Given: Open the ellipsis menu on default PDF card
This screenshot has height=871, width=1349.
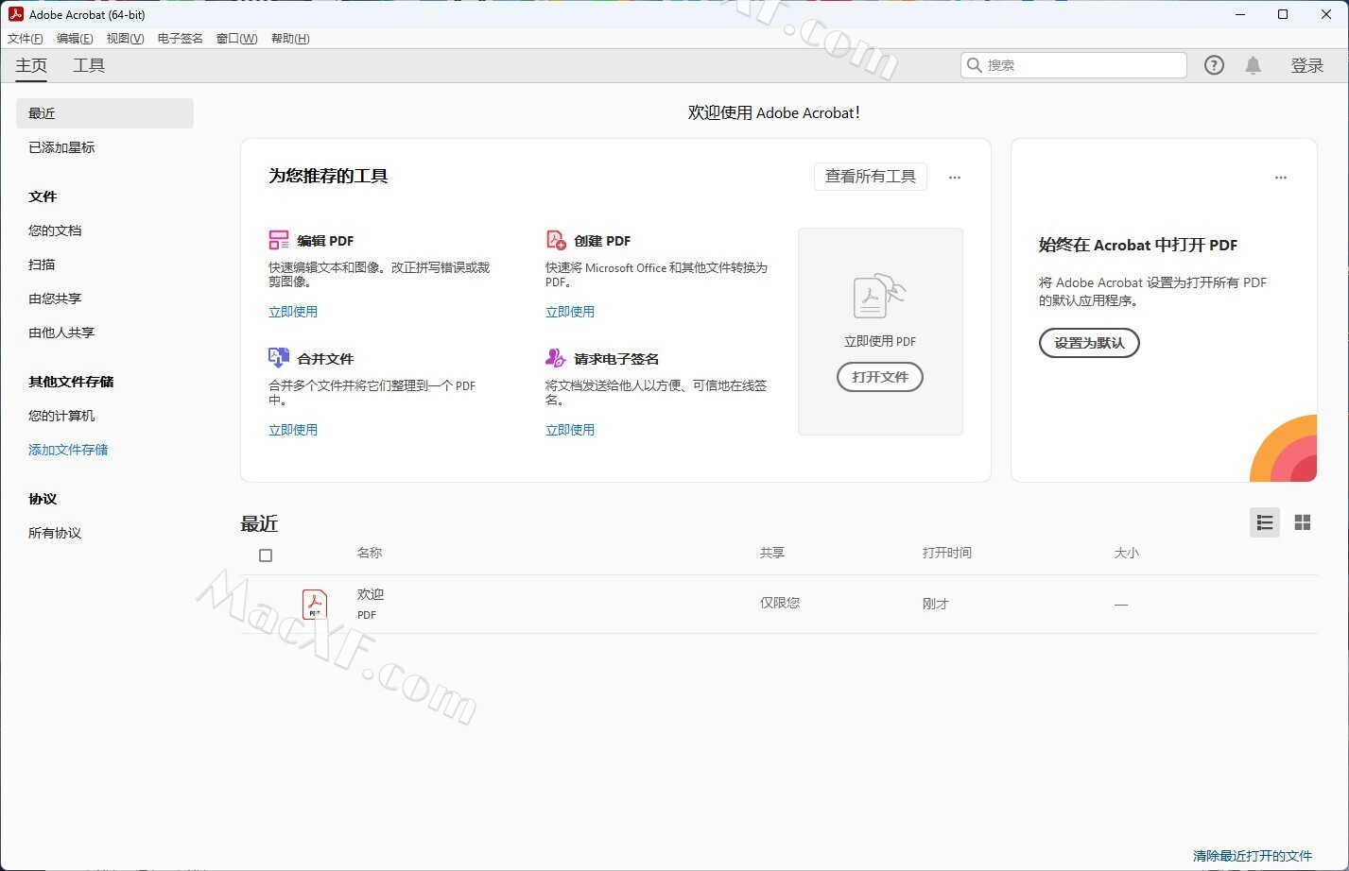Looking at the screenshot, I should [1281, 177].
